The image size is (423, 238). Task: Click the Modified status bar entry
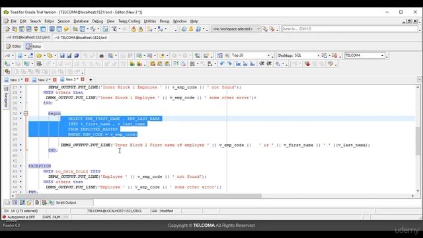pos(167,211)
